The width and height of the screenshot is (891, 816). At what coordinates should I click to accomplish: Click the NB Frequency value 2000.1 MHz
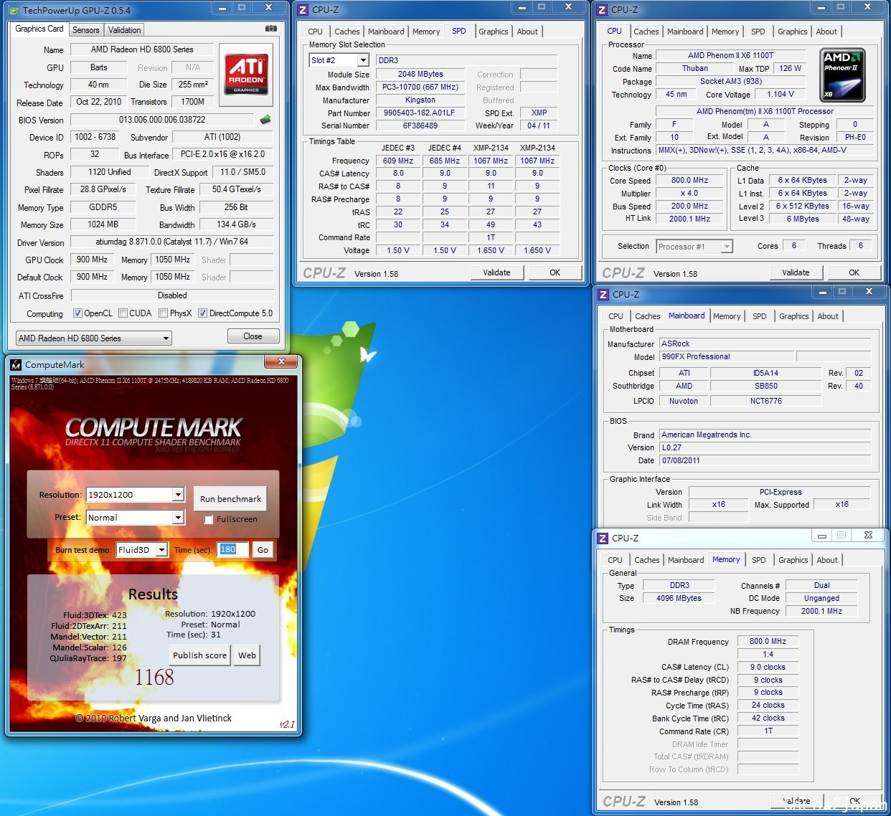click(x=822, y=611)
